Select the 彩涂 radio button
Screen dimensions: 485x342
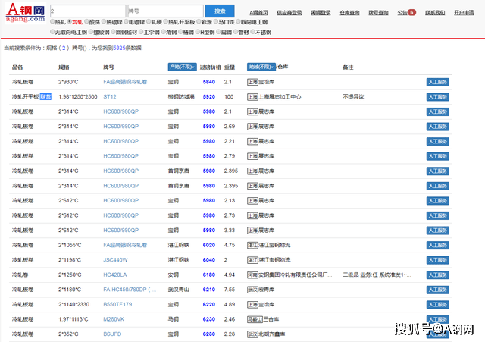pos(199,22)
